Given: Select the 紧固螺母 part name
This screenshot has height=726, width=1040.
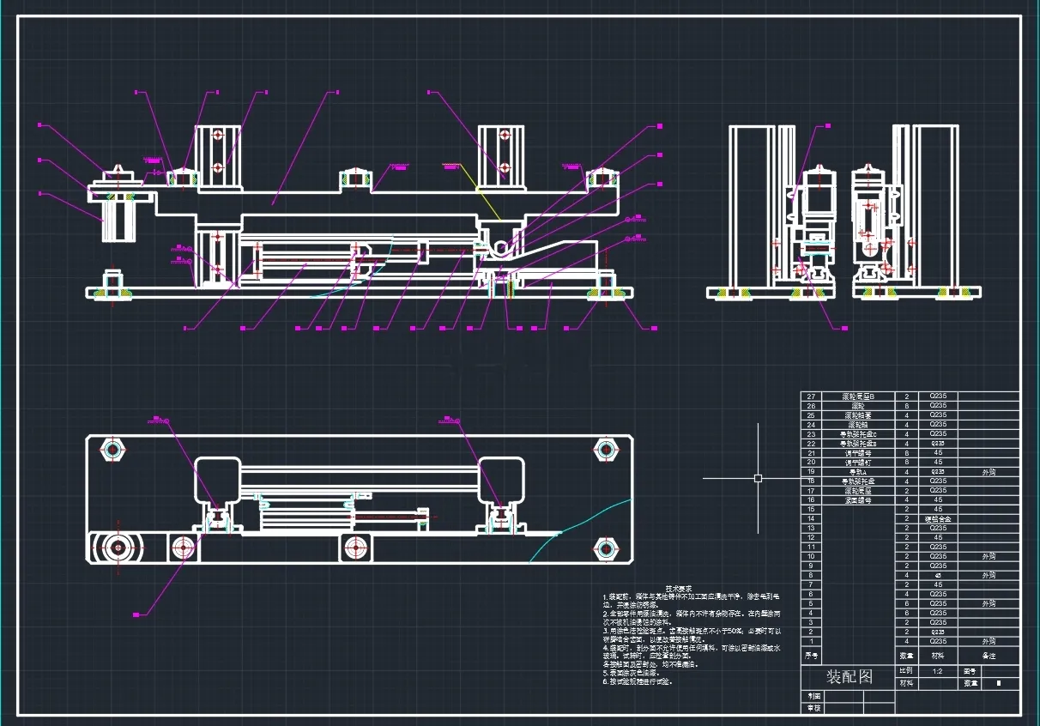Looking at the screenshot, I should point(858,499).
